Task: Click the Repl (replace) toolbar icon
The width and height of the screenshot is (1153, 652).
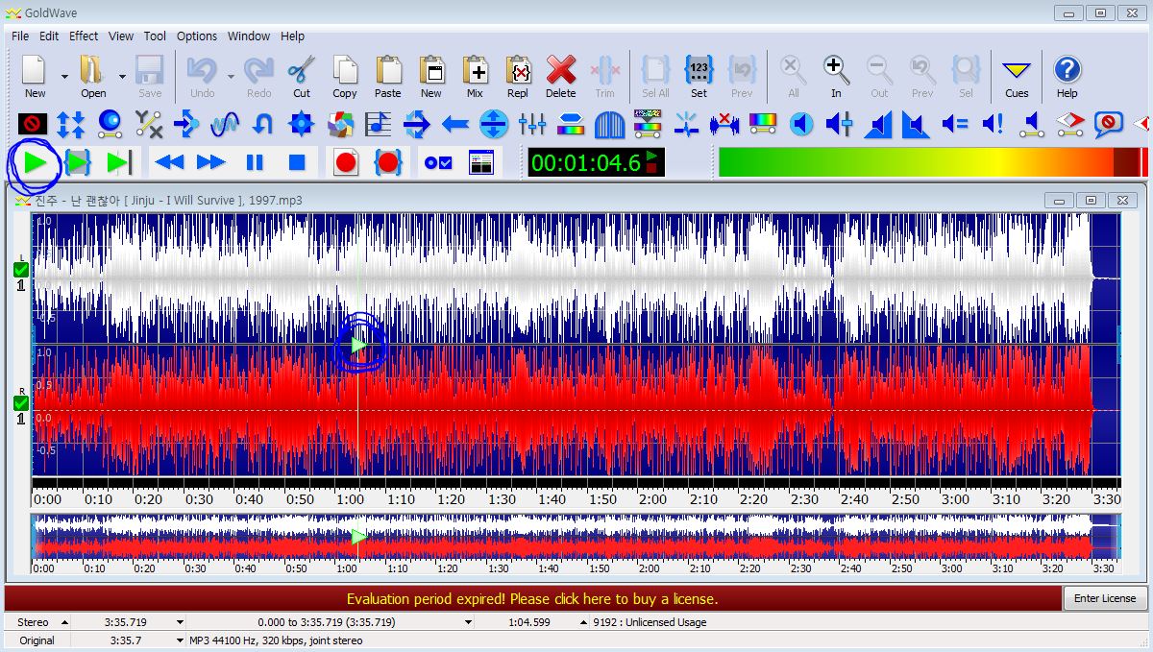Action: (518, 77)
